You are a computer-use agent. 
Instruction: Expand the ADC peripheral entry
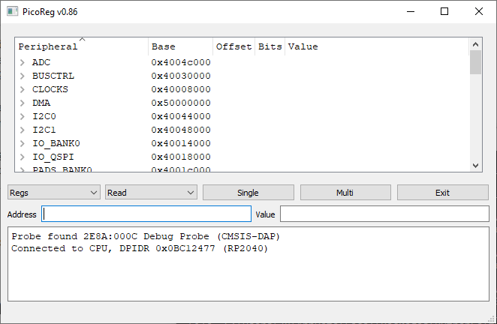pyautogui.click(x=23, y=62)
